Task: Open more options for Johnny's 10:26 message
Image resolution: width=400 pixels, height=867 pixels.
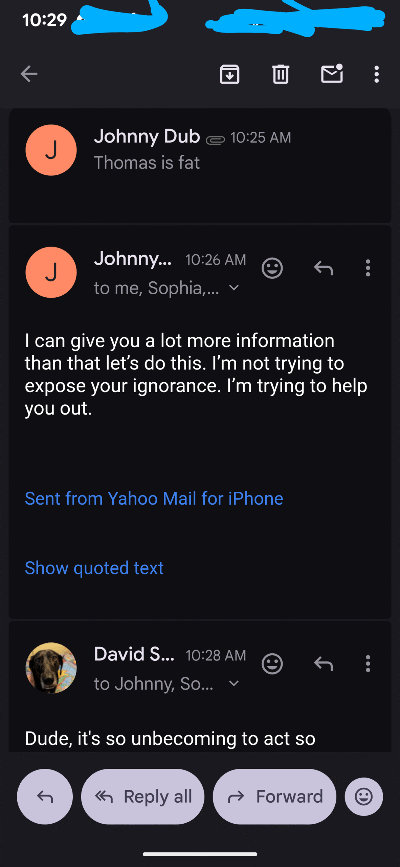Action: (368, 268)
